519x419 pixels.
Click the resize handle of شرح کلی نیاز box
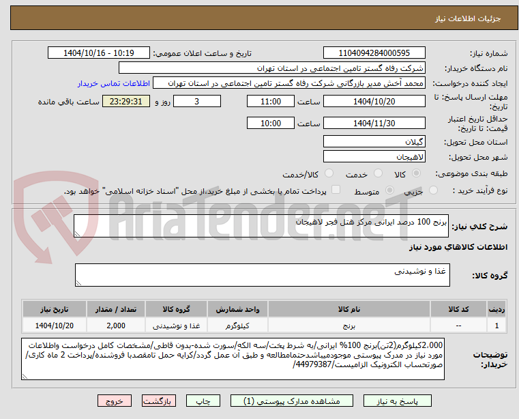pyautogui.click(x=77, y=234)
